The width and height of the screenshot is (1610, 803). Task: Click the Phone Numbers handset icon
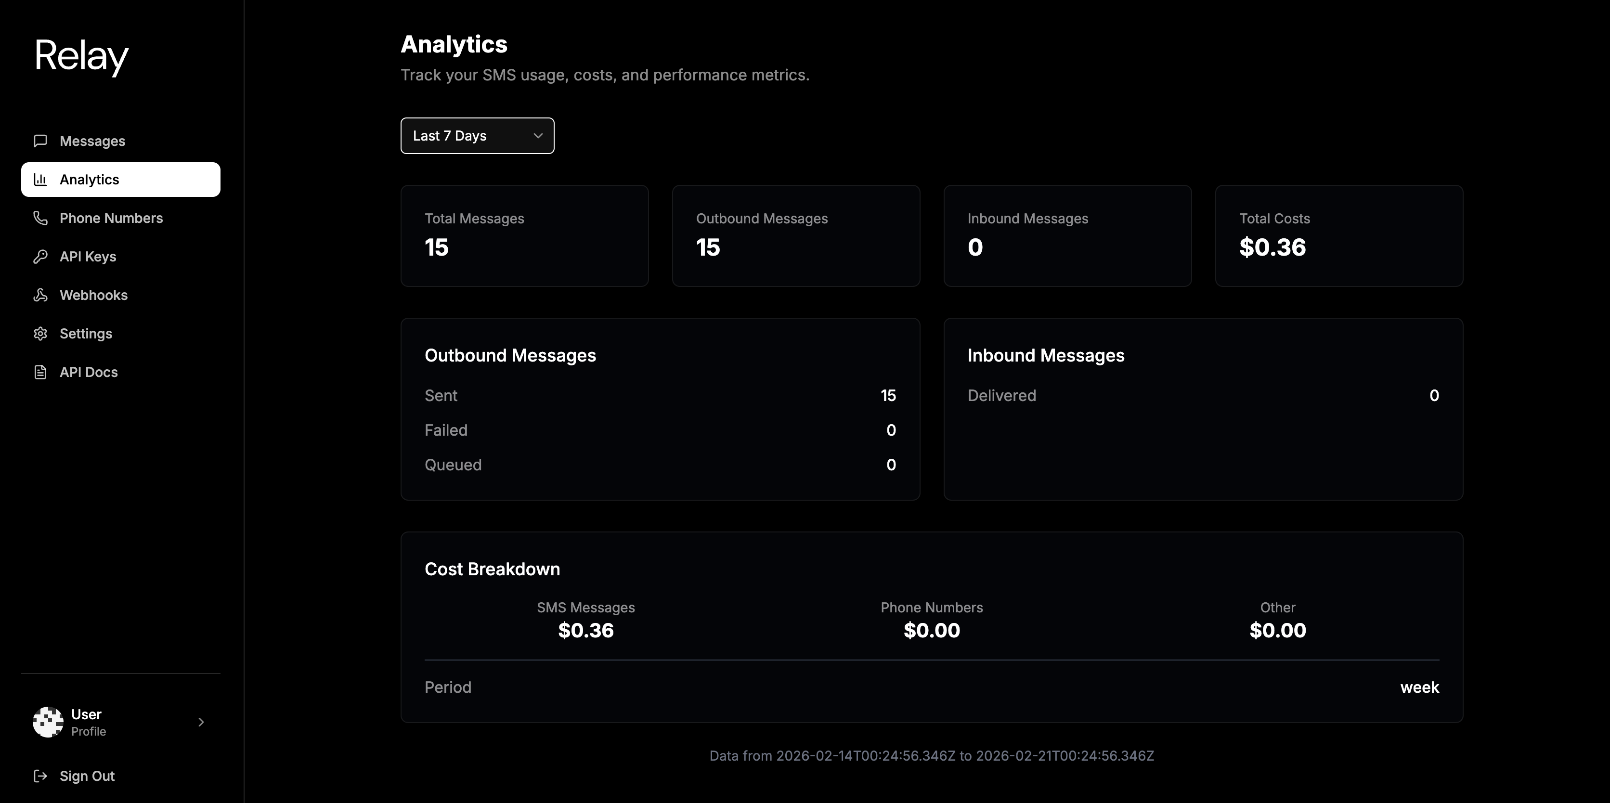coord(40,218)
